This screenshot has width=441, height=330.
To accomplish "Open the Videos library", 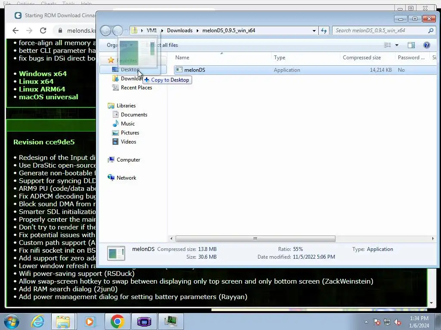I will coord(128,142).
